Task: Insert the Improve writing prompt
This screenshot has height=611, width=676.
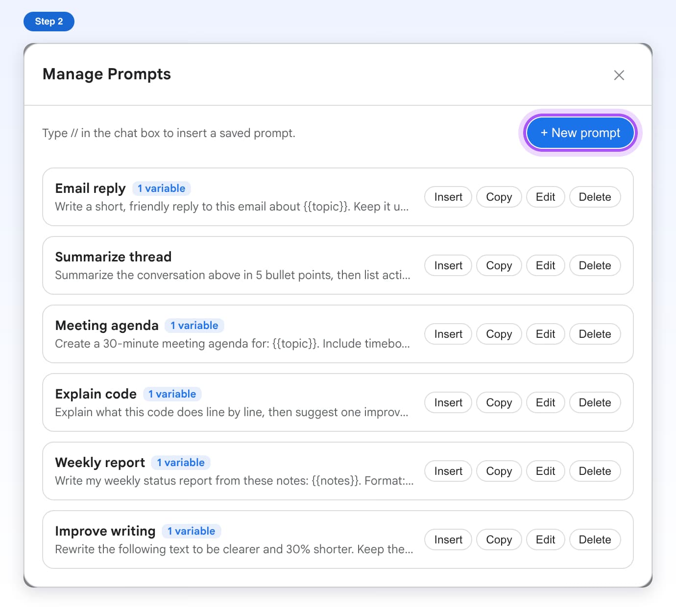Action: [x=448, y=540]
